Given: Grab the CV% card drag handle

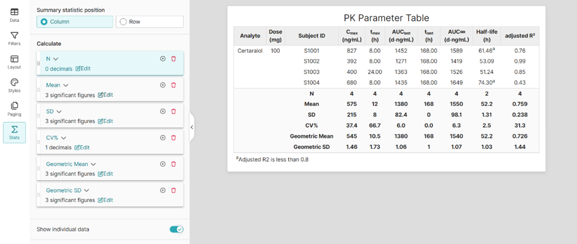Looking at the screenshot, I should coord(39,143).
